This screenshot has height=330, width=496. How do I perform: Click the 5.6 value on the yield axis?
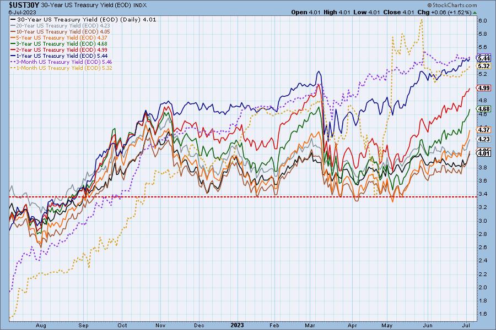(x=482, y=47)
